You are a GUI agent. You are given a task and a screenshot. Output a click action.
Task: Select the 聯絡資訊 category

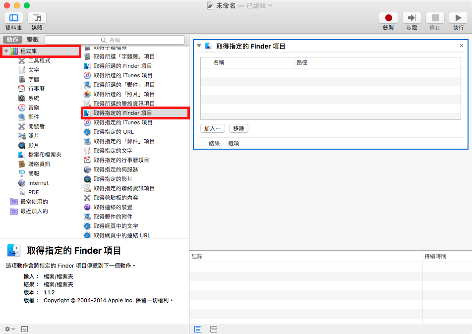click(x=39, y=164)
